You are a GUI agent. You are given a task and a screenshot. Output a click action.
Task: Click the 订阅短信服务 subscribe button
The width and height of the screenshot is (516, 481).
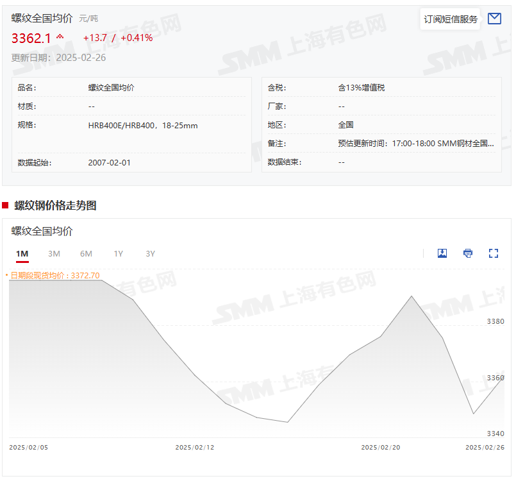click(449, 19)
